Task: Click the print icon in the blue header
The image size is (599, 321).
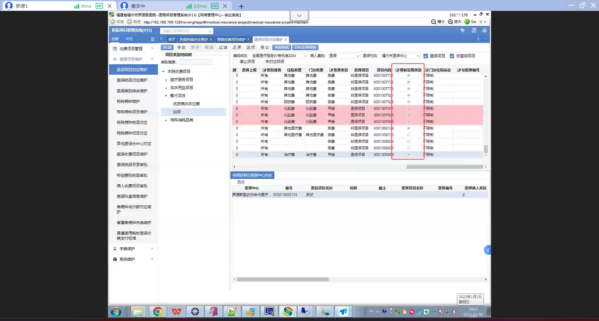Action: [x=474, y=30]
